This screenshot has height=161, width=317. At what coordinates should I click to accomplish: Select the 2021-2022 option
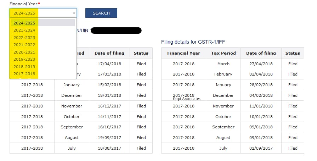click(x=24, y=45)
